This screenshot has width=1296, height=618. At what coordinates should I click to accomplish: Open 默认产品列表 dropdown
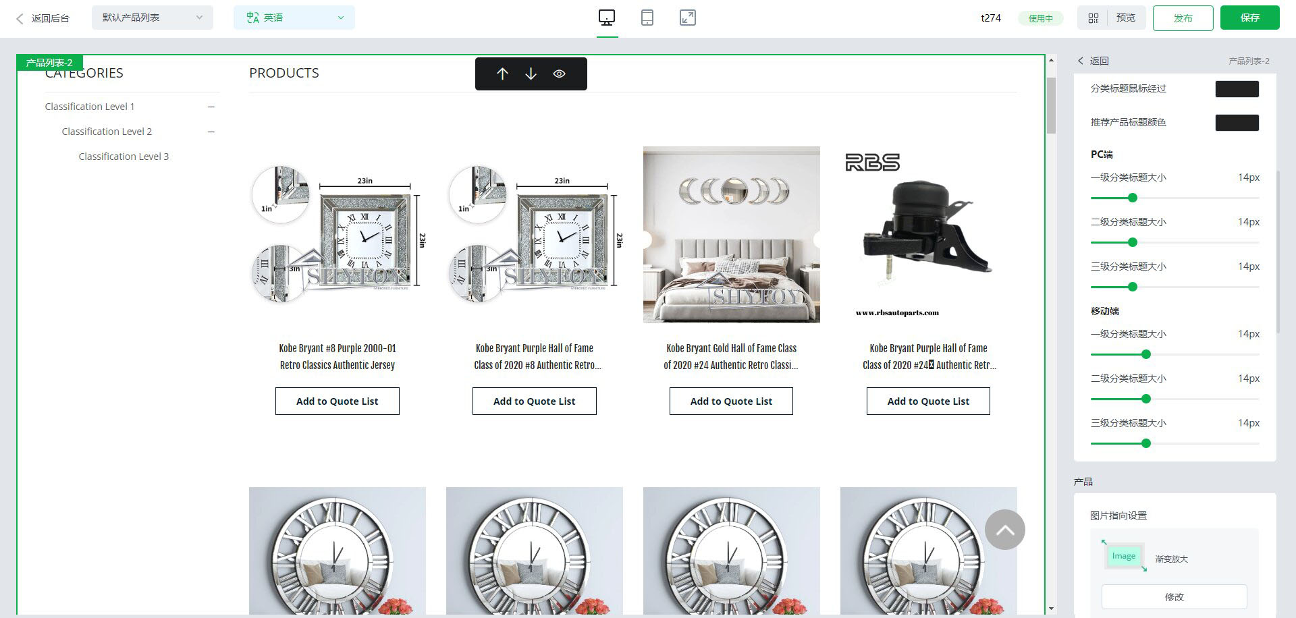pyautogui.click(x=153, y=18)
